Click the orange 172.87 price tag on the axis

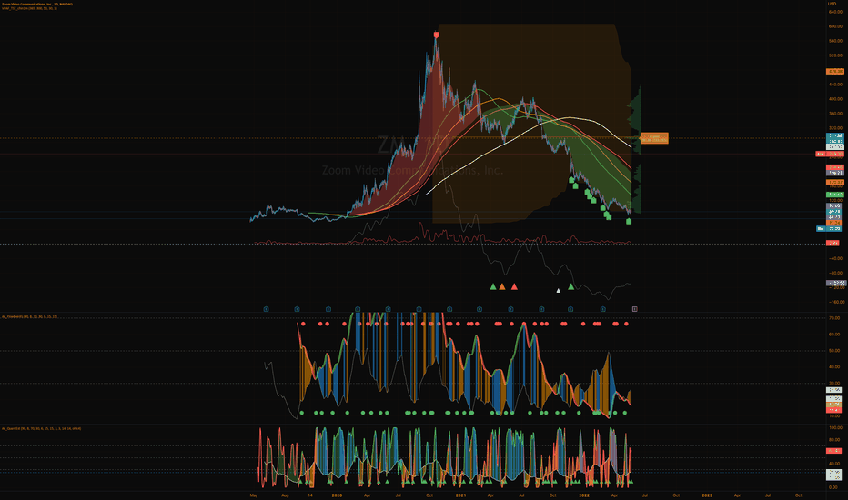[x=835, y=183]
